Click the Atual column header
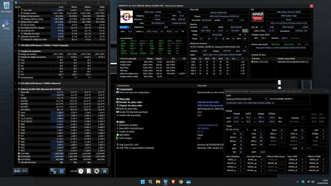The image size is (331, 186). click(61, 7)
